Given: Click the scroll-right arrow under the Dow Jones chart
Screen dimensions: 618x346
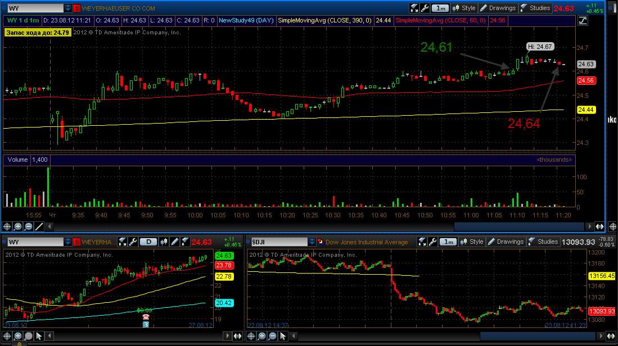Looking at the screenshot, I should click(601, 336).
